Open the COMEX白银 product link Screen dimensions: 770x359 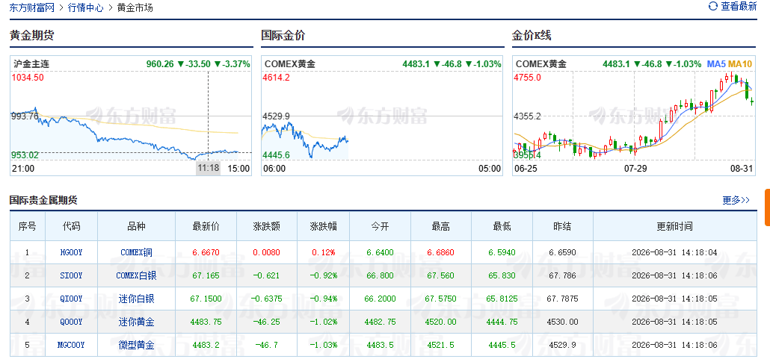click(x=136, y=275)
